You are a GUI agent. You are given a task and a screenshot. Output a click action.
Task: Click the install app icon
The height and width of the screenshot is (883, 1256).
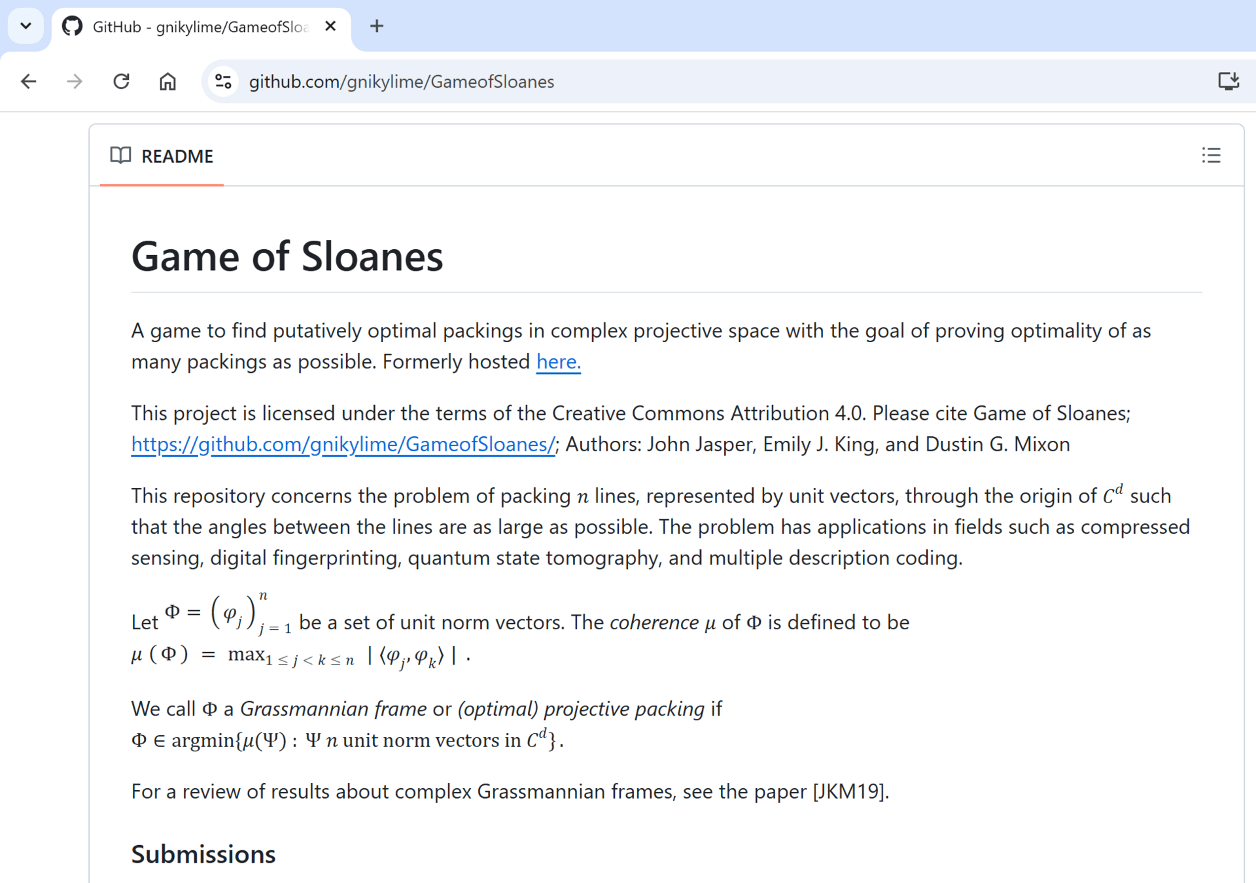pos(1228,81)
